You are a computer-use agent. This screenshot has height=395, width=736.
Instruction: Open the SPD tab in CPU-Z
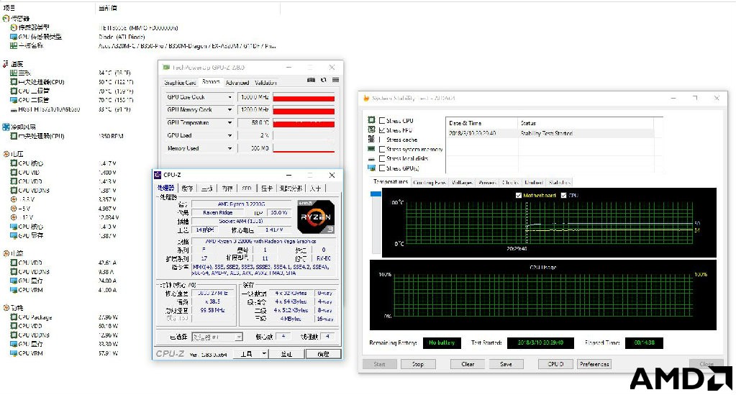[x=247, y=189]
